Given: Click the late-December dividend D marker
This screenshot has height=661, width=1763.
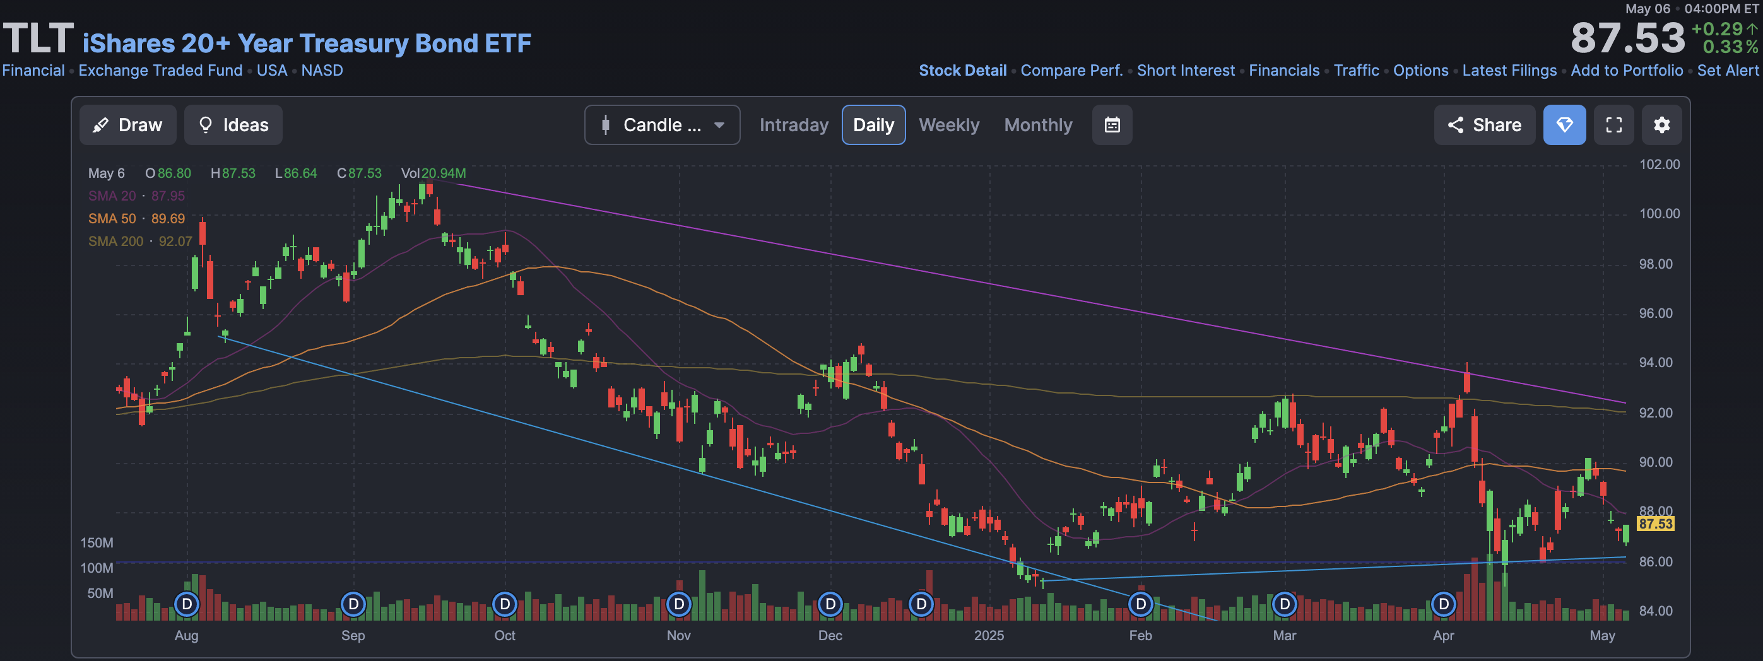Looking at the screenshot, I should point(921,604).
